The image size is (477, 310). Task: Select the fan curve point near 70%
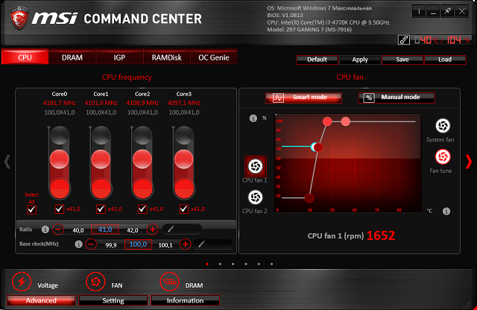click(x=318, y=148)
